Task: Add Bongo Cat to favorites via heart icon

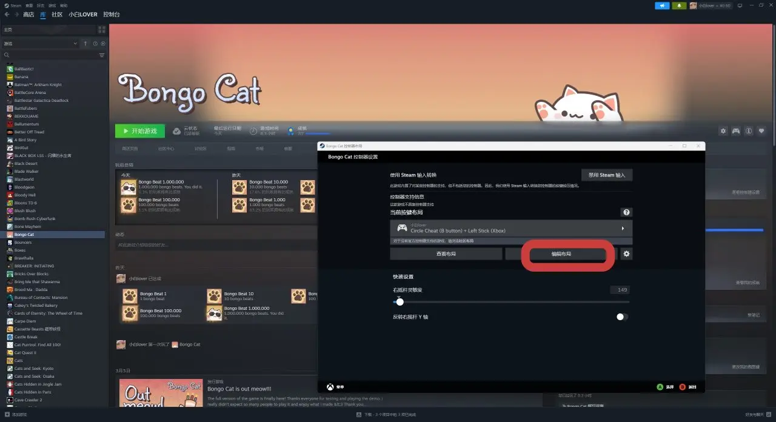Action: click(x=762, y=131)
